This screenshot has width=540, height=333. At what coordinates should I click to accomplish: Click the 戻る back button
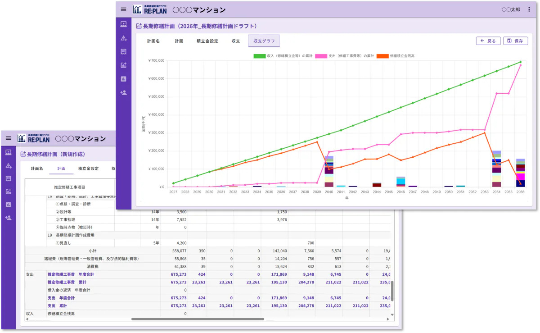click(488, 41)
